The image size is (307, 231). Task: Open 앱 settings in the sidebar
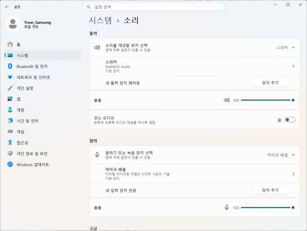[43, 99]
